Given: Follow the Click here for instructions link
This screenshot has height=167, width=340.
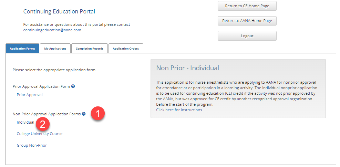Looking at the screenshot, I should pos(179,110).
